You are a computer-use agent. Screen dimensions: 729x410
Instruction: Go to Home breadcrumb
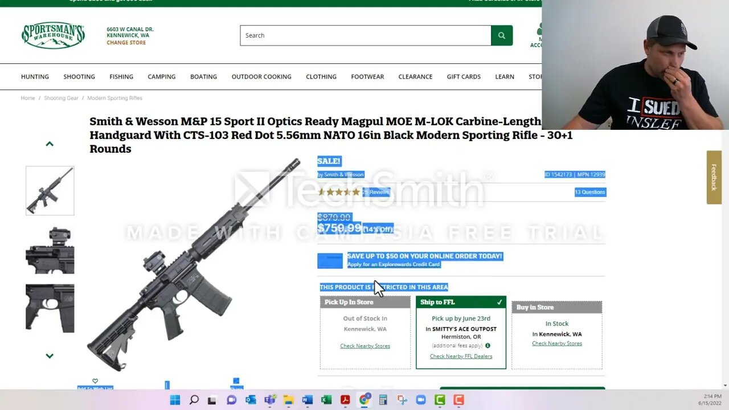tap(28, 98)
